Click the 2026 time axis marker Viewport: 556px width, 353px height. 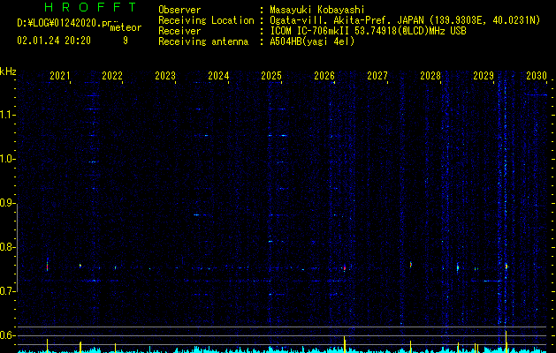coord(324,76)
